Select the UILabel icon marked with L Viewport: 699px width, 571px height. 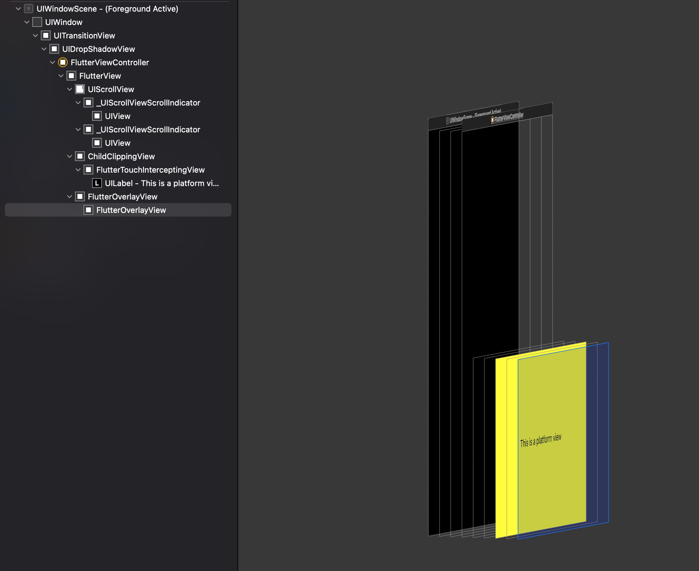pyautogui.click(x=97, y=183)
